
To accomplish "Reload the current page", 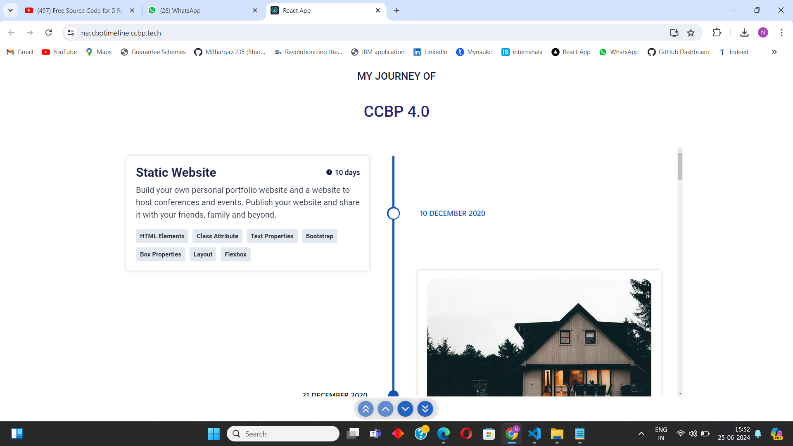I will (x=48, y=33).
